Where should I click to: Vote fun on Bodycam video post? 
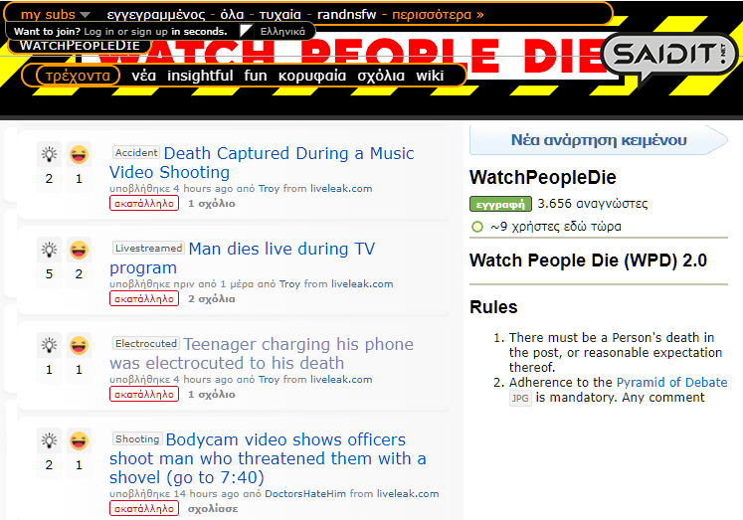[79, 440]
